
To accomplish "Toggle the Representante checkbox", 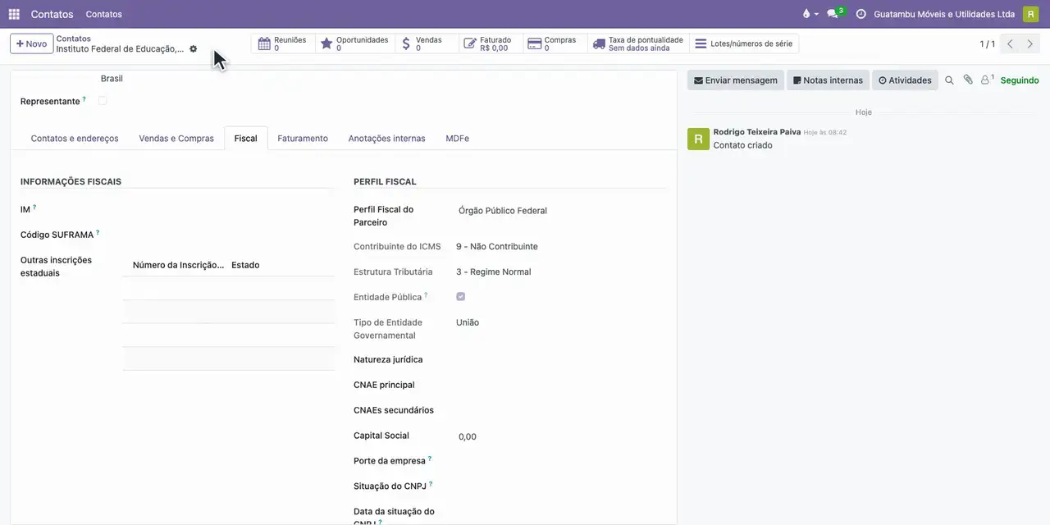I will click(x=103, y=101).
